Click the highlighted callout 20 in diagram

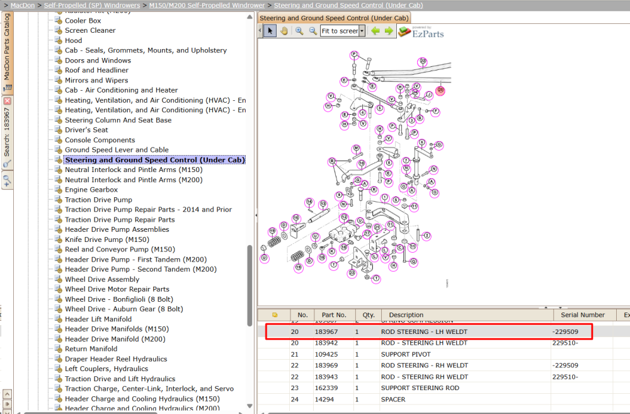[440, 90]
